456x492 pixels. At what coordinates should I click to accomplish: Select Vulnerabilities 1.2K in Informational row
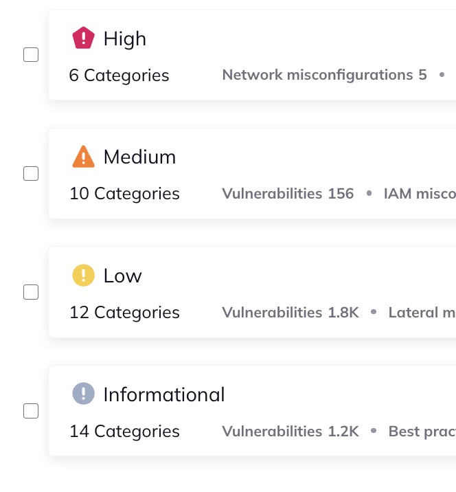click(x=290, y=432)
